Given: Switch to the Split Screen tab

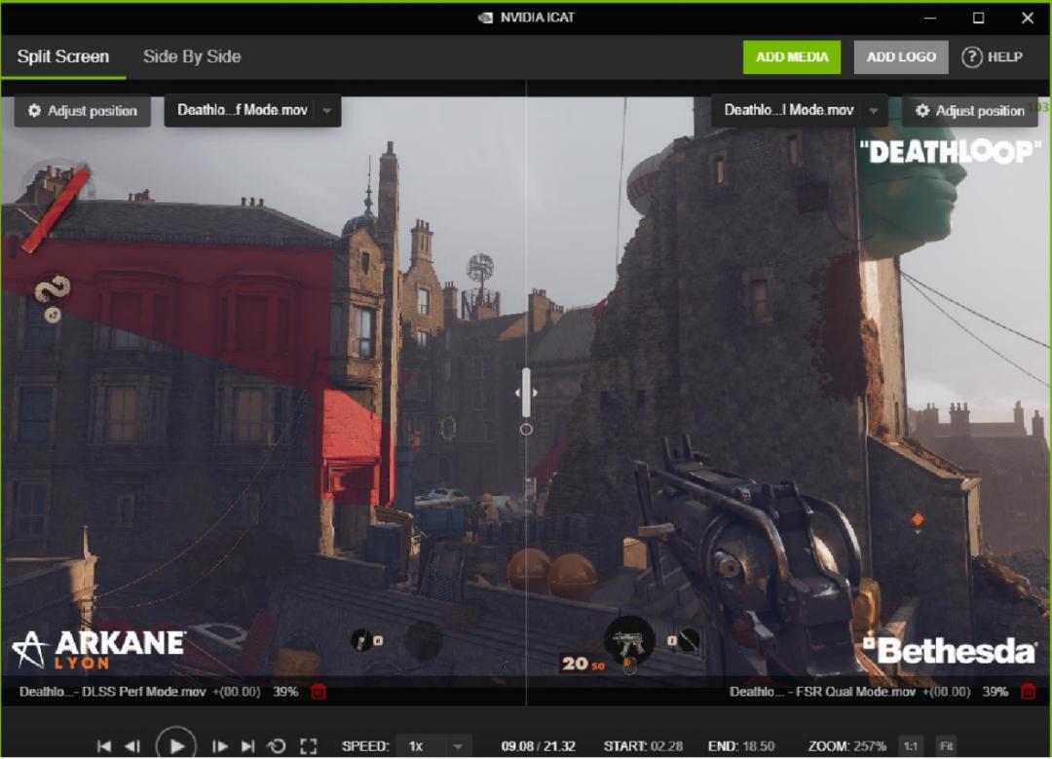Looking at the screenshot, I should (x=63, y=57).
